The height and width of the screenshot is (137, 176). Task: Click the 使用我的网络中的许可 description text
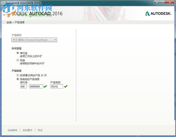(32, 63)
